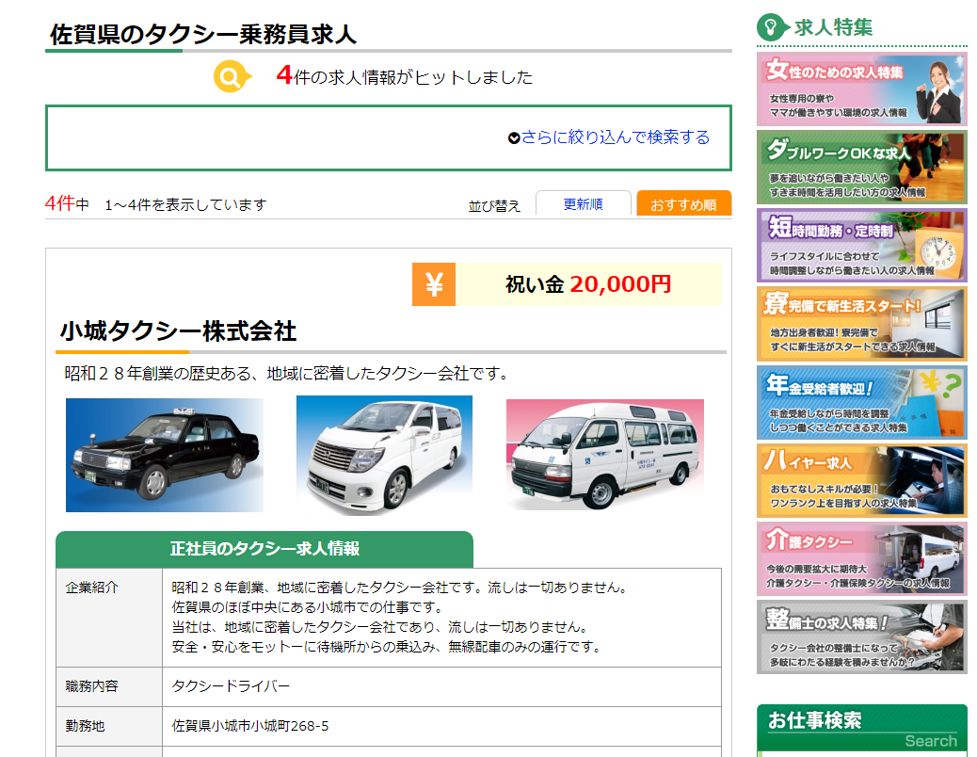Open the 介護タクシー banner
Image resolution: width=977 pixels, height=757 pixels.
point(862,559)
